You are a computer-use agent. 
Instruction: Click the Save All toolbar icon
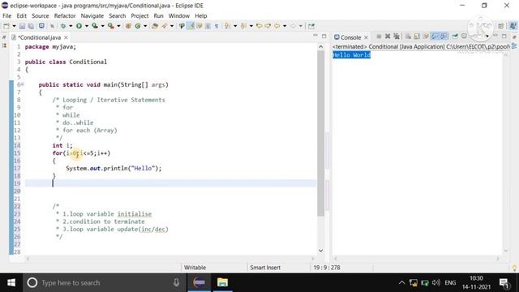31,26
